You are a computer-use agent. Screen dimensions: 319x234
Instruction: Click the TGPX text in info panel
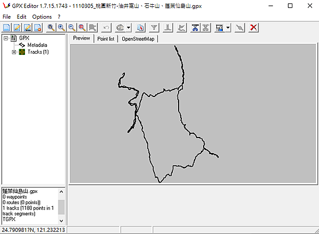point(9,219)
